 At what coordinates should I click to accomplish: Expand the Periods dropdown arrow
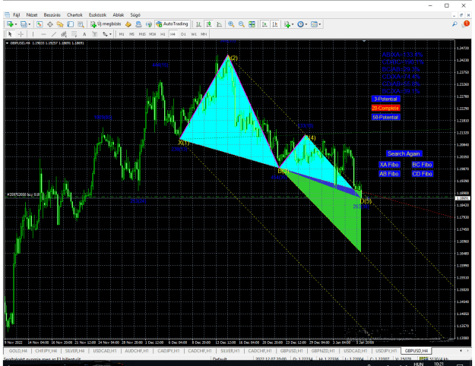(306, 24)
